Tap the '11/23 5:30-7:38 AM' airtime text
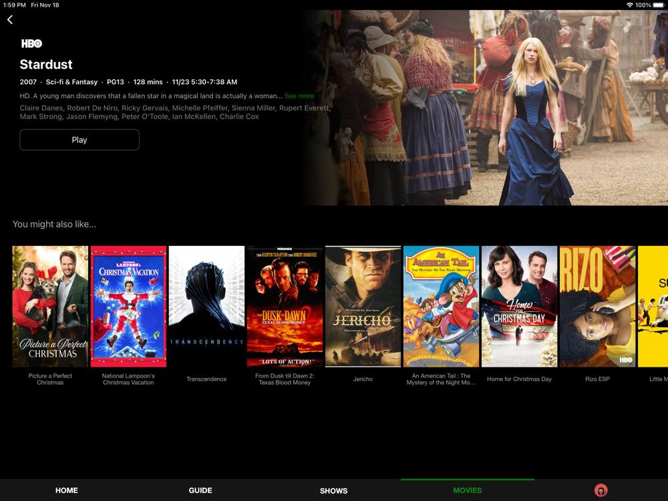Viewport: 668px width, 501px height. pos(204,81)
